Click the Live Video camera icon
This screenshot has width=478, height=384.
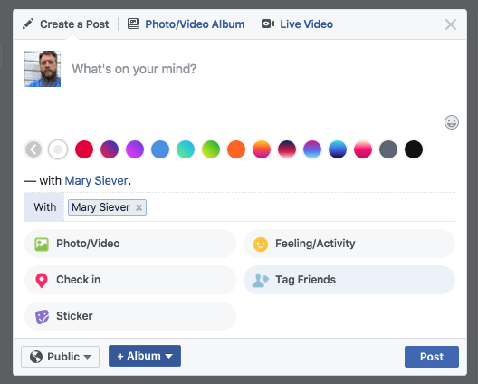pyautogui.click(x=268, y=24)
